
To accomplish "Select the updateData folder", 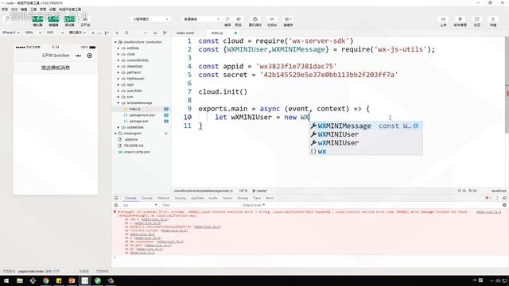I will tap(135, 127).
